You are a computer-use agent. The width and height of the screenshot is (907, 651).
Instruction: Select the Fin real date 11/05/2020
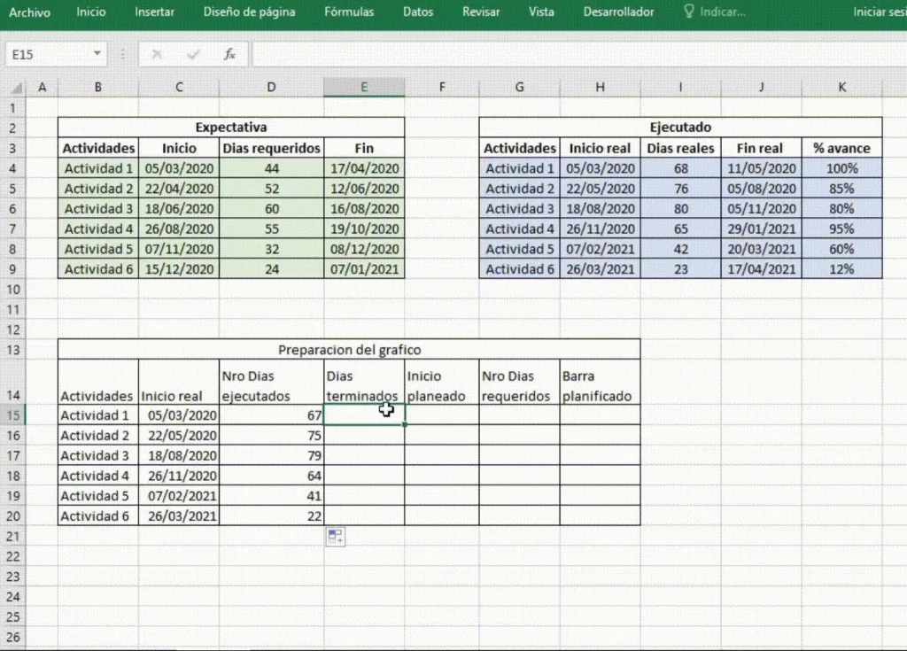coord(761,168)
